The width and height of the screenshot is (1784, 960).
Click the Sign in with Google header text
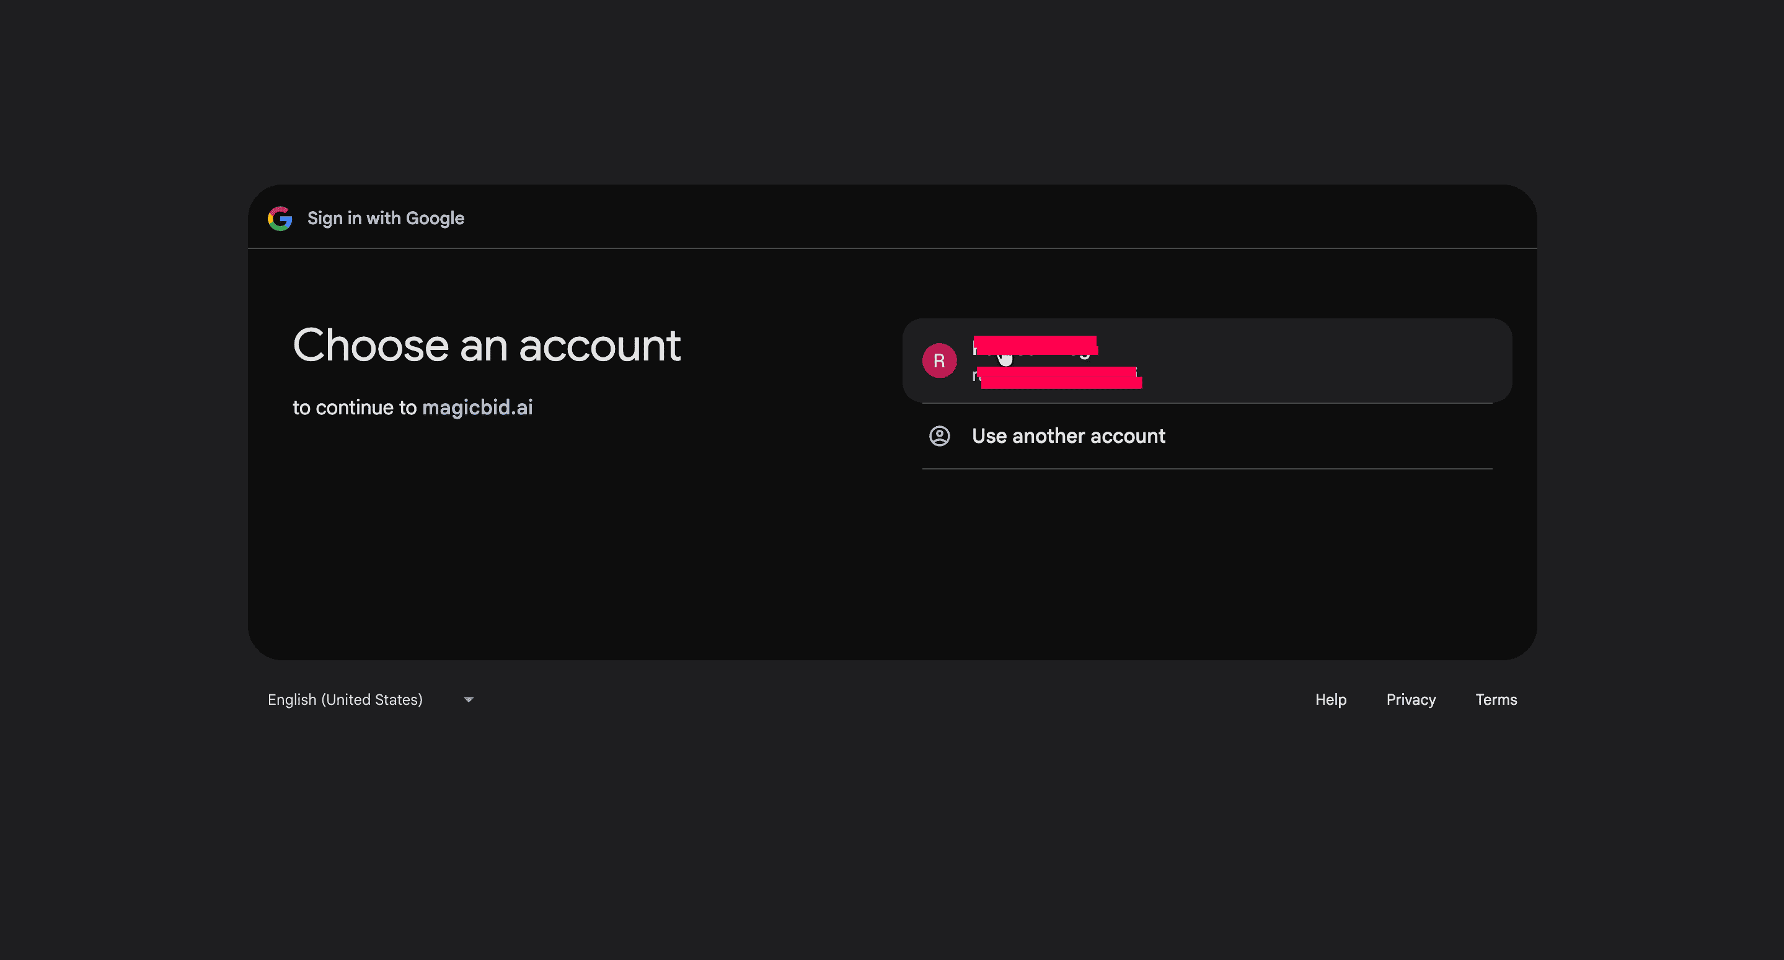tap(386, 218)
